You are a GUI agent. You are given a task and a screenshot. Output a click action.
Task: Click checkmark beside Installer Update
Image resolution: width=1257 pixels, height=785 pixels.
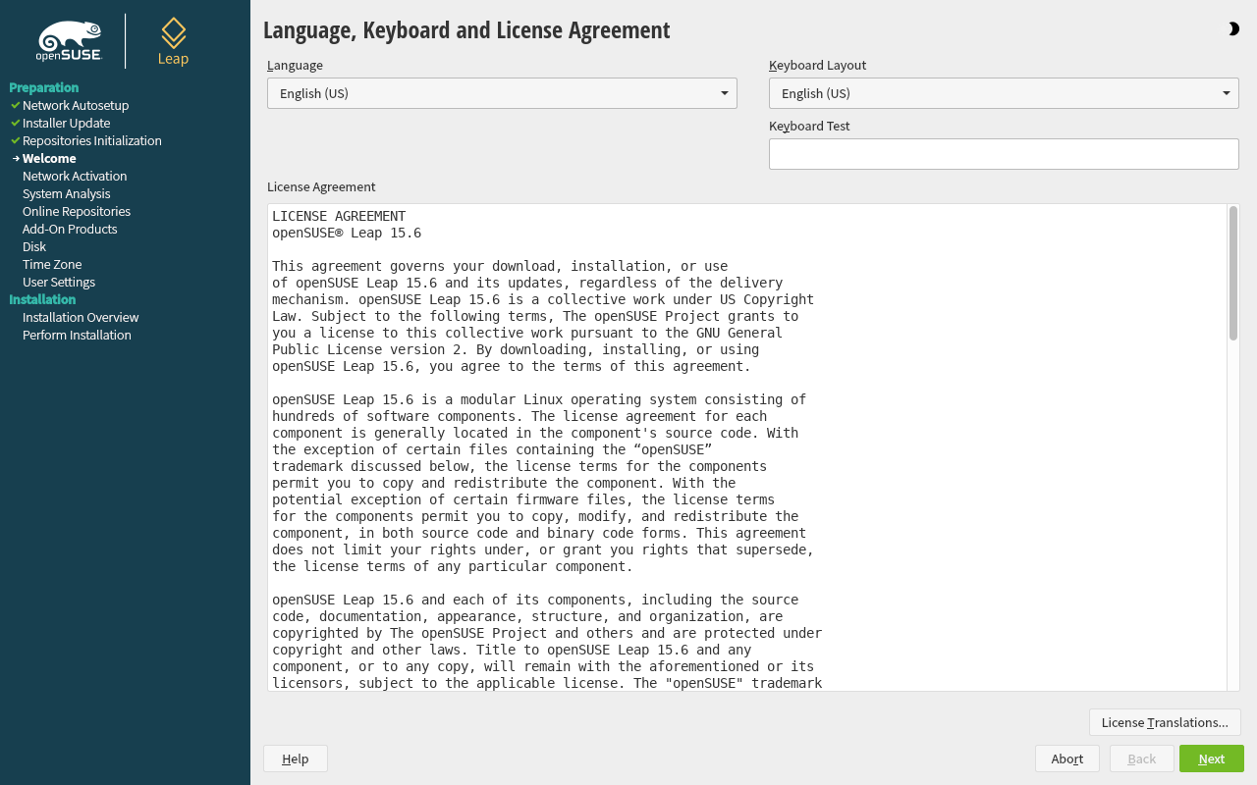coord(16,123)
